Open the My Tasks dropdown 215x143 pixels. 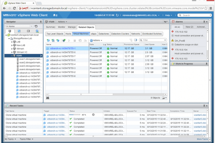[x=10, y=139]
